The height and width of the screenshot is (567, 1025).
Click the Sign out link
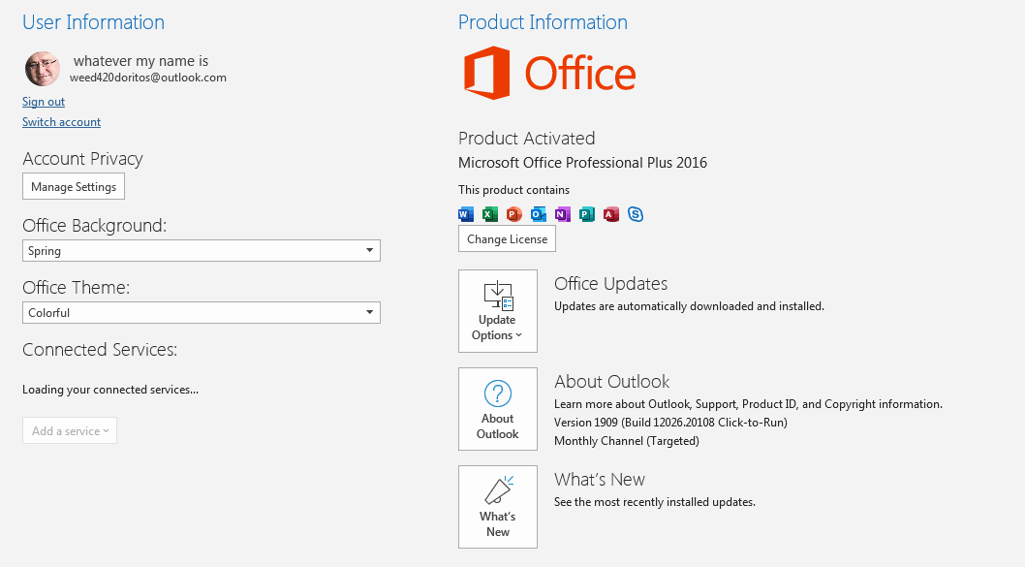tap(44, 102)
